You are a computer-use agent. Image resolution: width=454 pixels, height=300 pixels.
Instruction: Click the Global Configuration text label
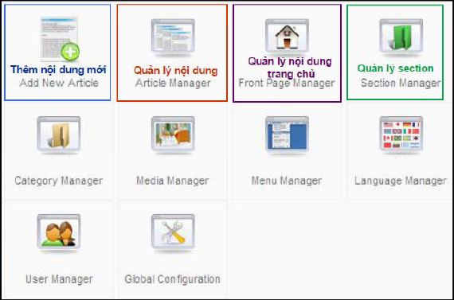173,279
